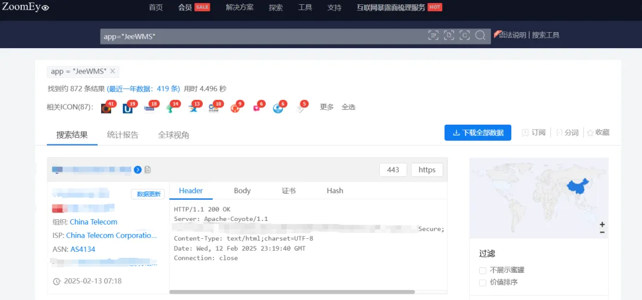Click China Telecom Corporation ISP link
The width and height of the screenshot is (642, 300).
(111, 235)
